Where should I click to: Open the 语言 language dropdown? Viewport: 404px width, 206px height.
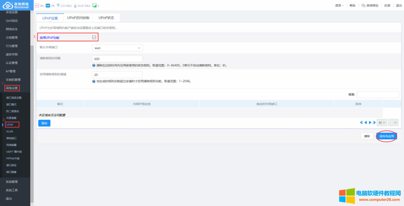point(339,5)
